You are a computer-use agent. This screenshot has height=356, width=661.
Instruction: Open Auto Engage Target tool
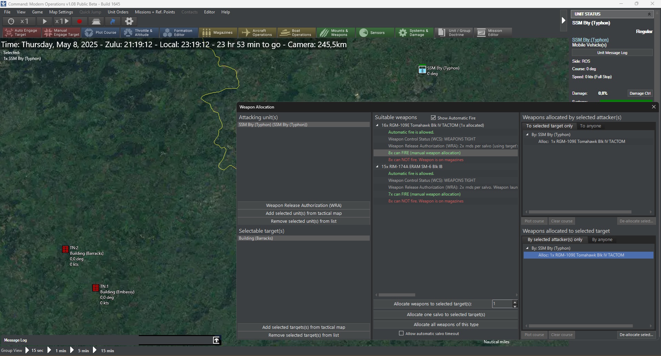coord(22,33)
